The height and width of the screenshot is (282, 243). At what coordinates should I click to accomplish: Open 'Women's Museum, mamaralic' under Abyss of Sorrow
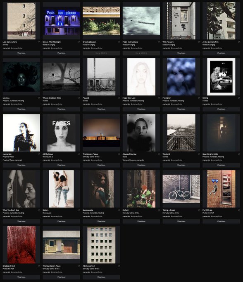tap(133, 160)
